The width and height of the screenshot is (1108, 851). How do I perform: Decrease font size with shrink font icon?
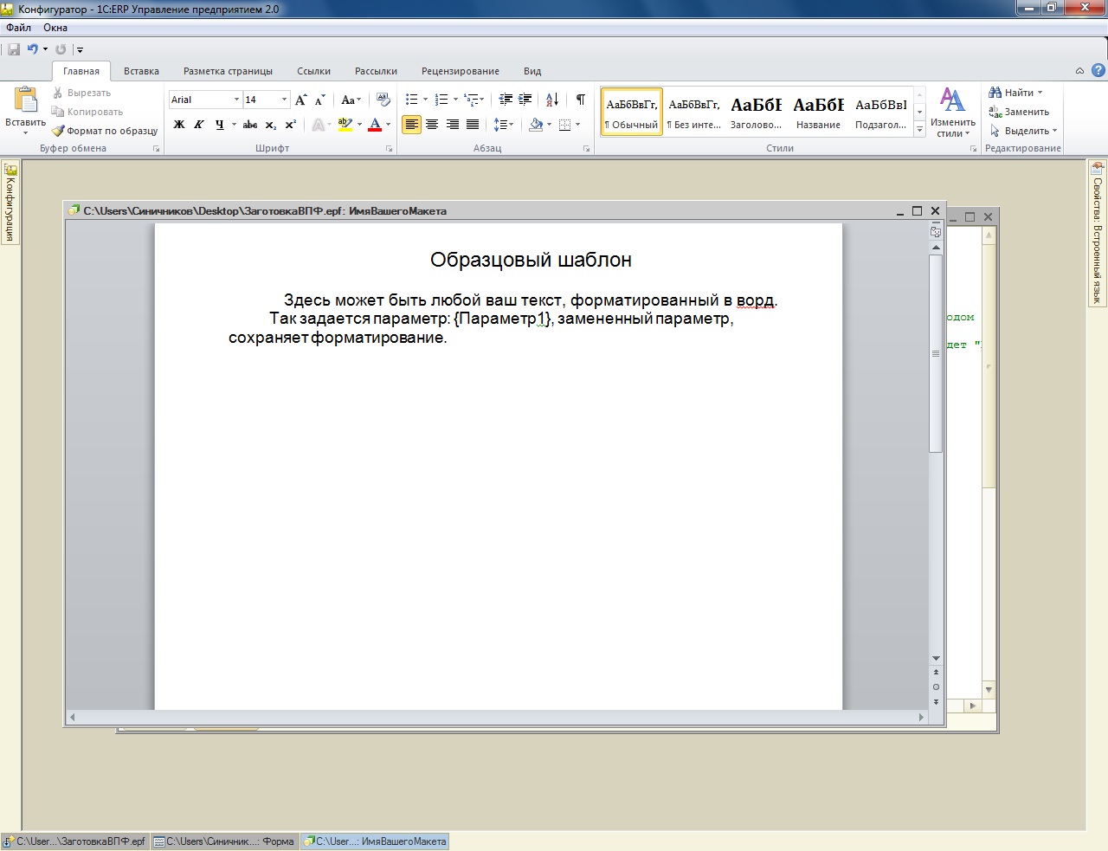tap(320, 100)
